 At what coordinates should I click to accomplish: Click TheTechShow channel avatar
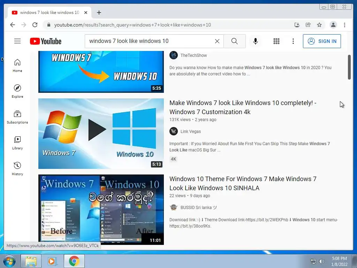coord(174,55)
